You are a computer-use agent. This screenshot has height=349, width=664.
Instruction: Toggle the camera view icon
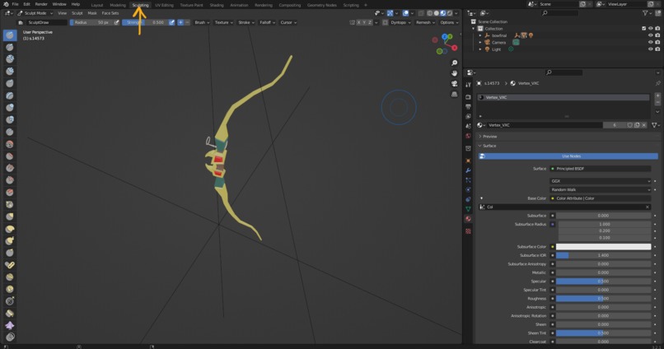pyautogui.click(x=455, y=83)
